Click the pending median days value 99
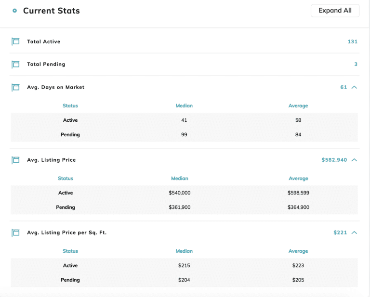Image resolution: width=370 pixels, height=297 pixels. [x=184, y=135]
